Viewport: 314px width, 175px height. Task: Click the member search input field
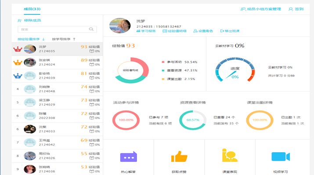[53, 30]
